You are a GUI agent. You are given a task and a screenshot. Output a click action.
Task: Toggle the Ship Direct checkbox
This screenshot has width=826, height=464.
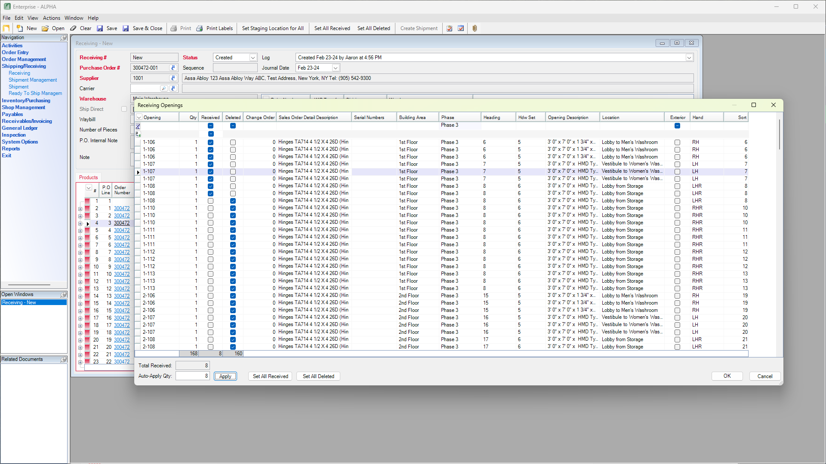124,109
